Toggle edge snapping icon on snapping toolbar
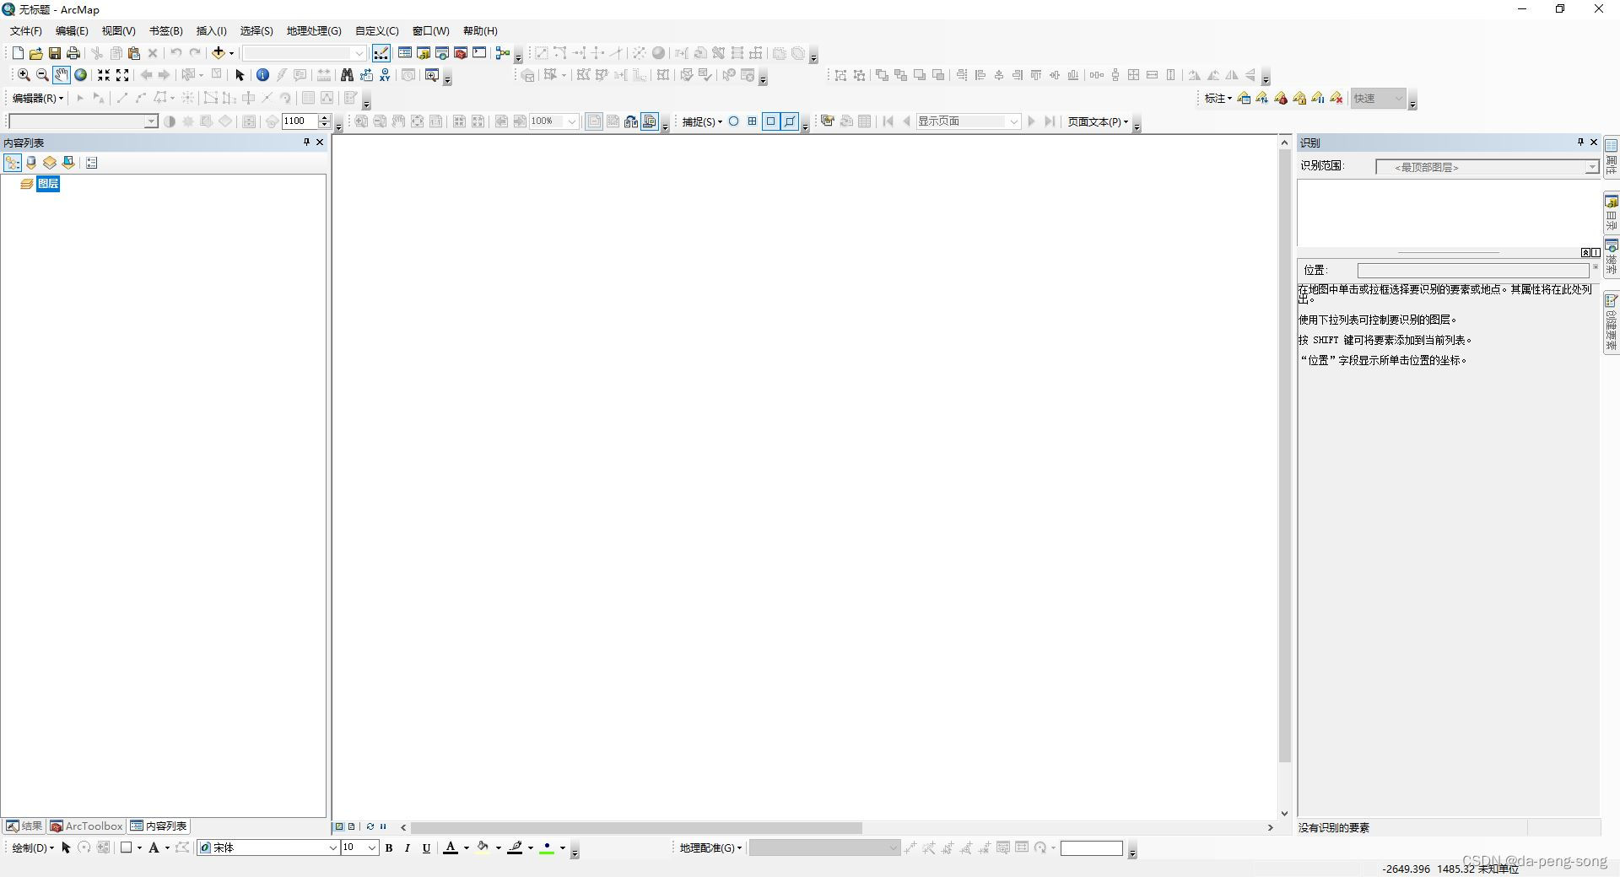Screen dimensions: 1620x877 789,121
